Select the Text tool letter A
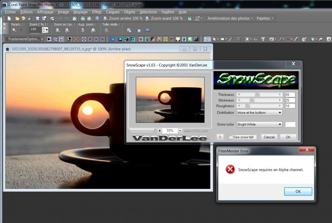Viewport: 332px width, 223px height. 329,39
